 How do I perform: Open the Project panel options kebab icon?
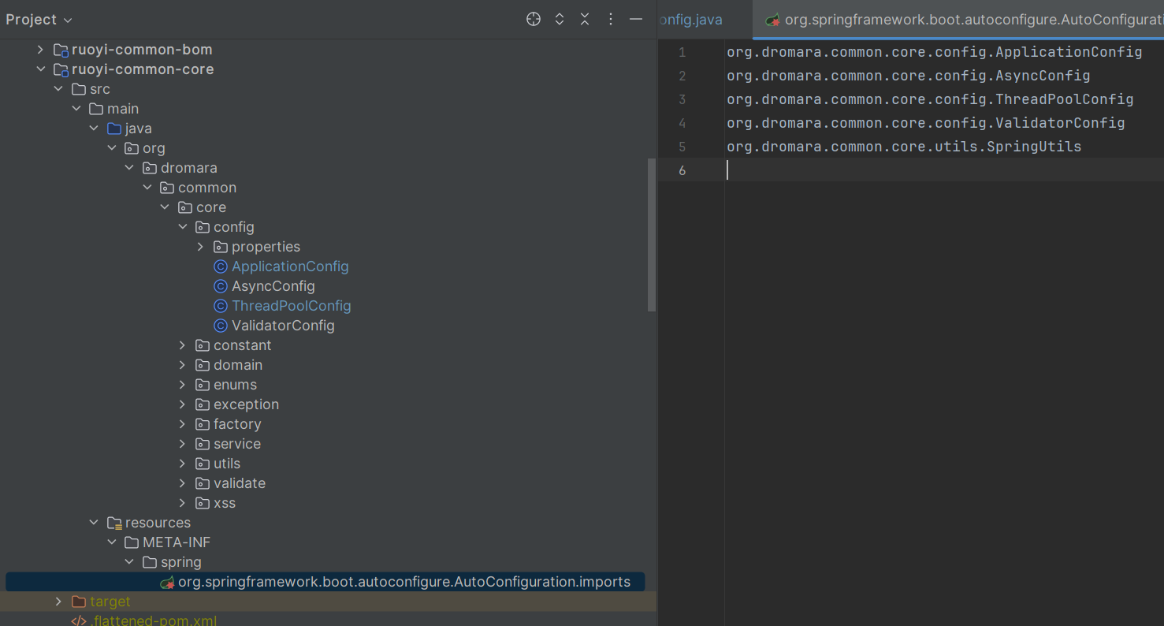point(611,19)
